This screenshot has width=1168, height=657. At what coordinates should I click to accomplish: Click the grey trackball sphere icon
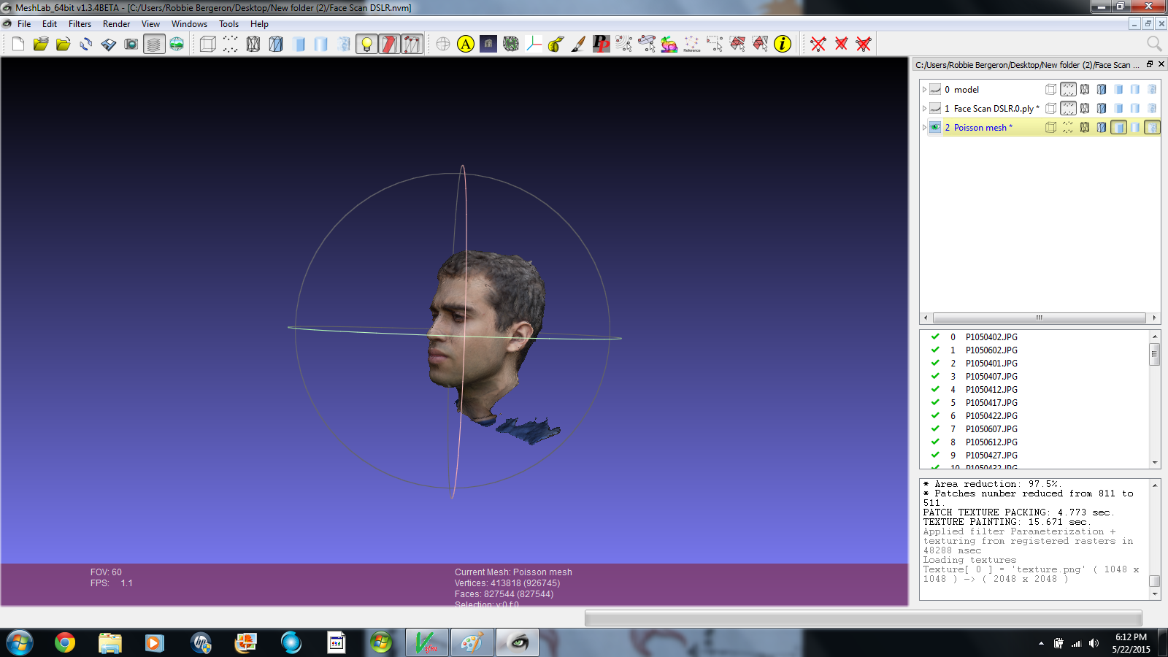point(443,45)
